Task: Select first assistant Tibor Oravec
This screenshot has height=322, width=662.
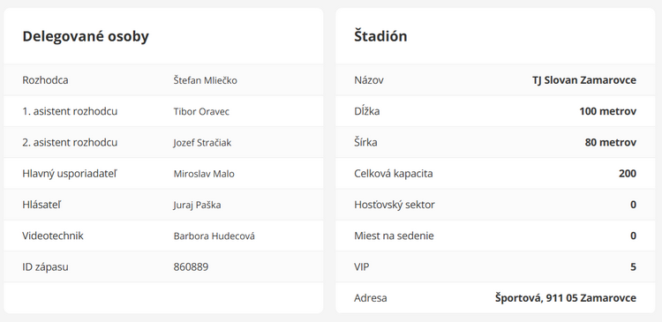Action: (201, 111)
